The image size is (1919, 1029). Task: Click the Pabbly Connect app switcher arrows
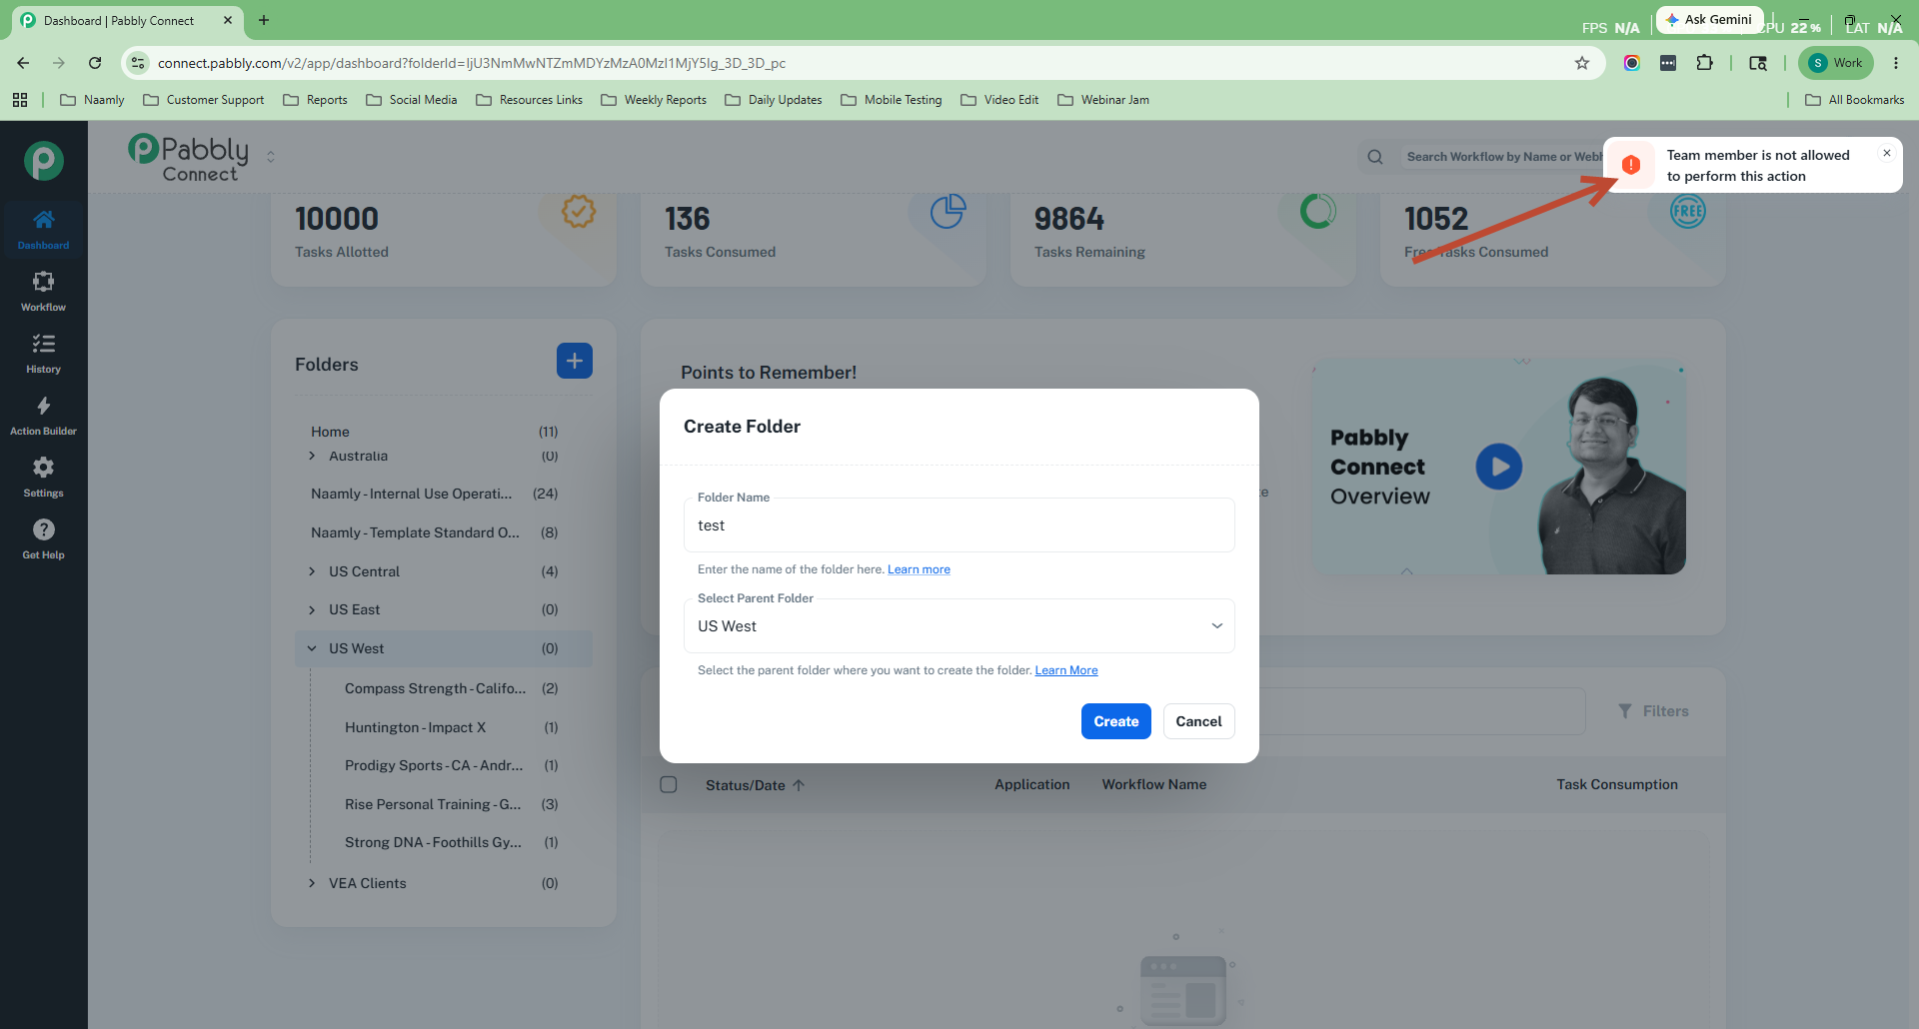(271, 157)
